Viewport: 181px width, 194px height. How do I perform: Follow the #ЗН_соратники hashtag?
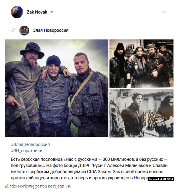click(27, 151)
